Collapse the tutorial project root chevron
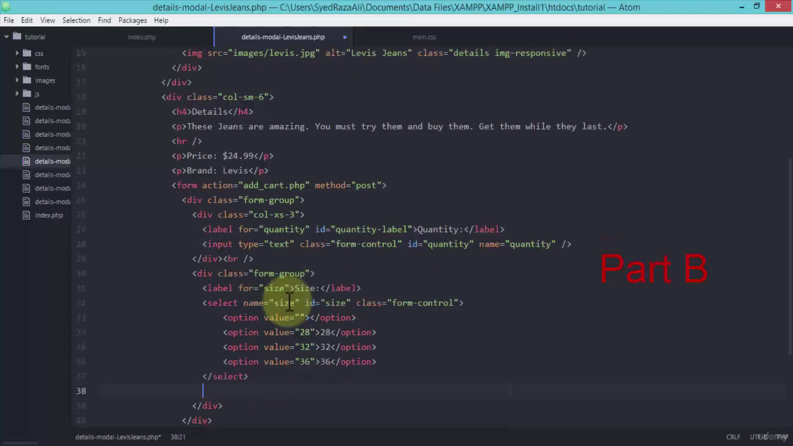 point(7,37)
